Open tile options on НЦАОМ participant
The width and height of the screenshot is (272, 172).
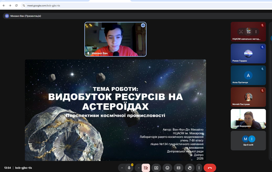pos(256,31)
